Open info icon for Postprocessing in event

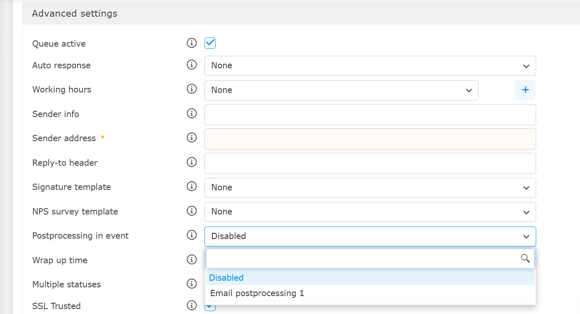click(192, 235)
